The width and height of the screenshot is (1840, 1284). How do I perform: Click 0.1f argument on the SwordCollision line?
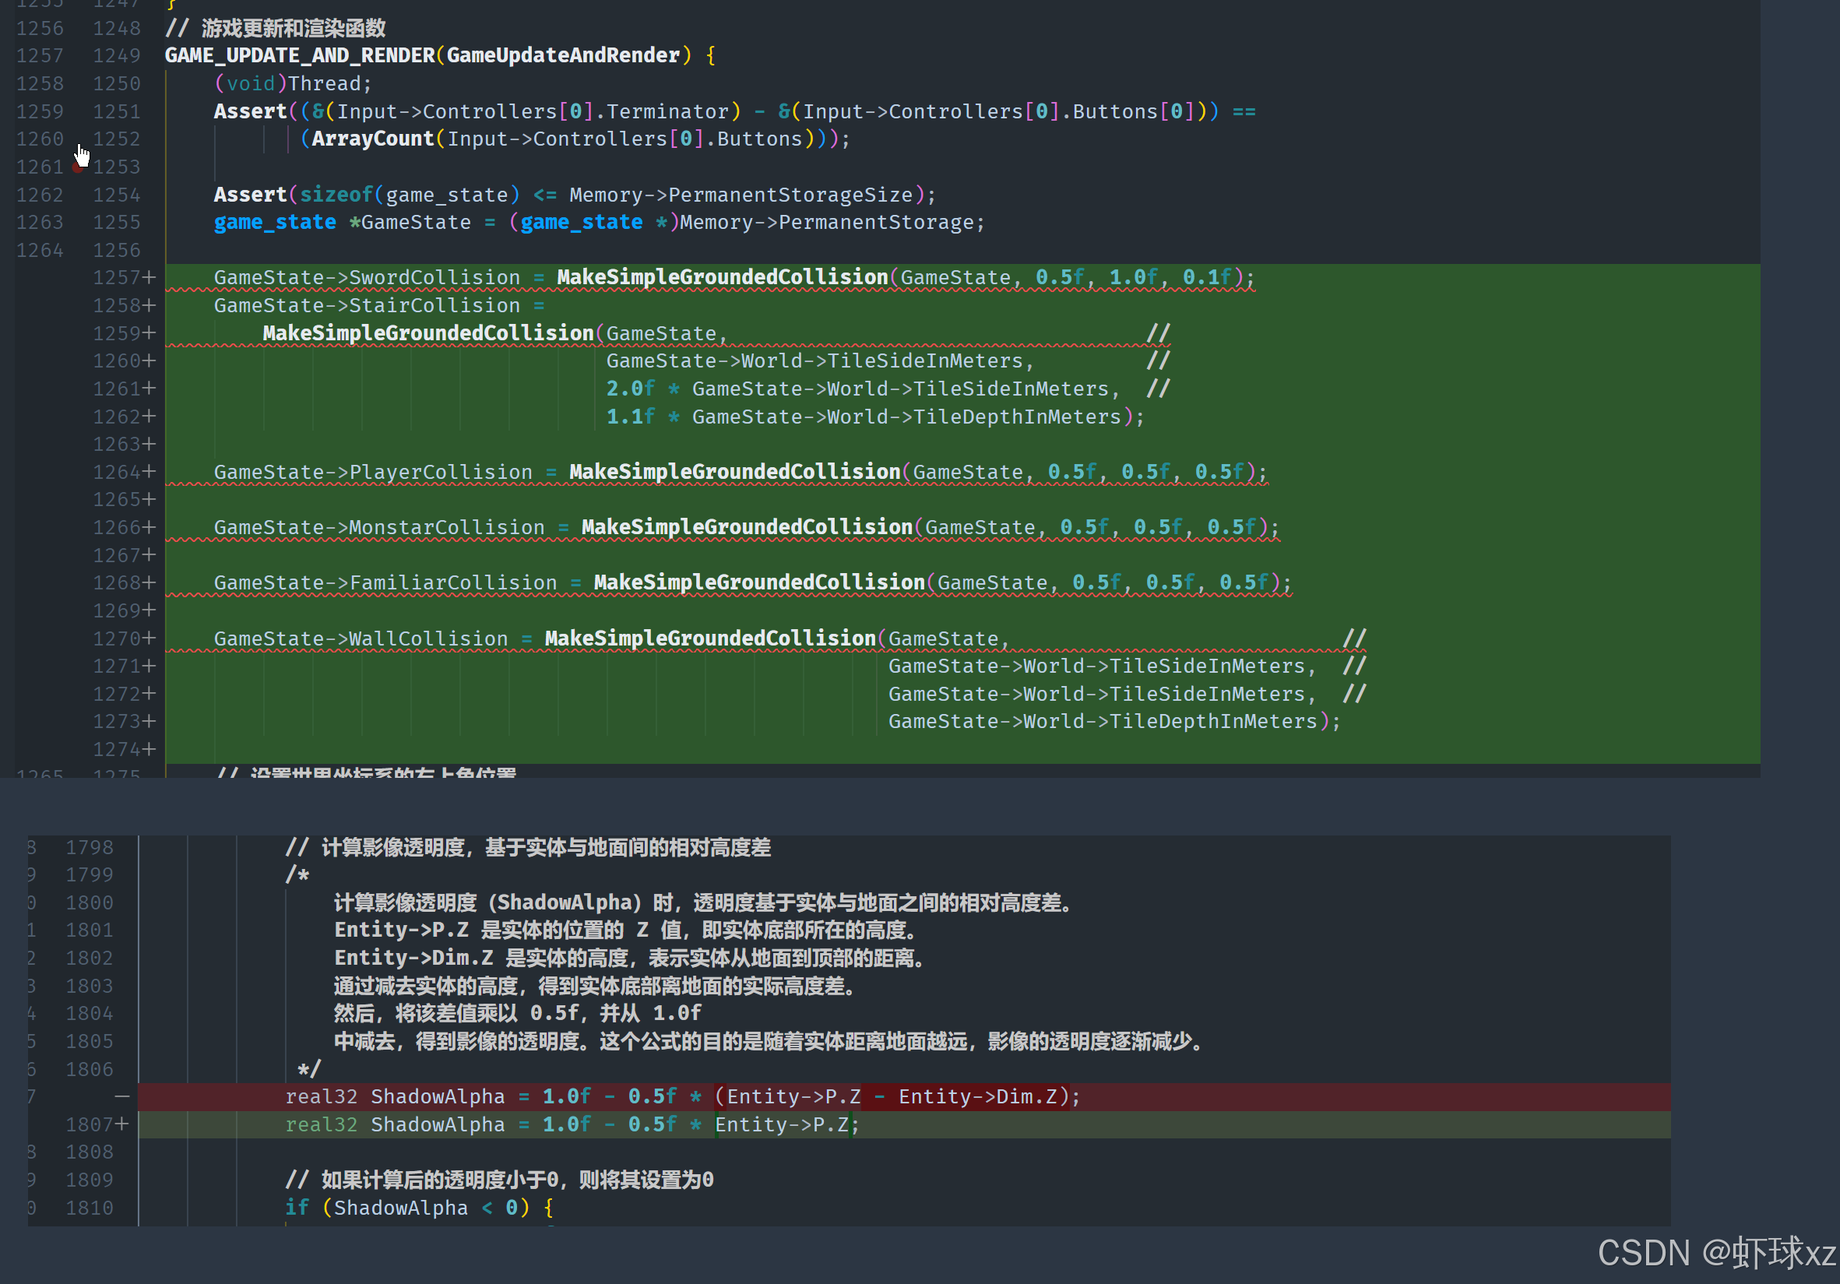pos(1208,277)
